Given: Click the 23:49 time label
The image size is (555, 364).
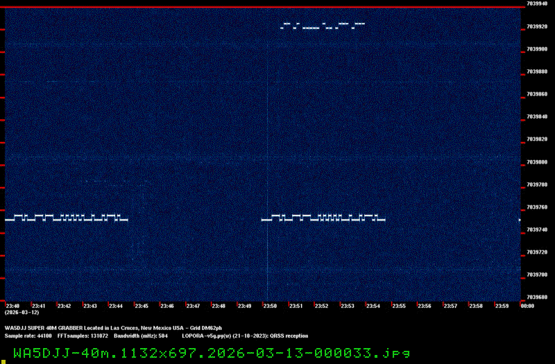Looking at the screenshot, I should (x=244, y=306).
